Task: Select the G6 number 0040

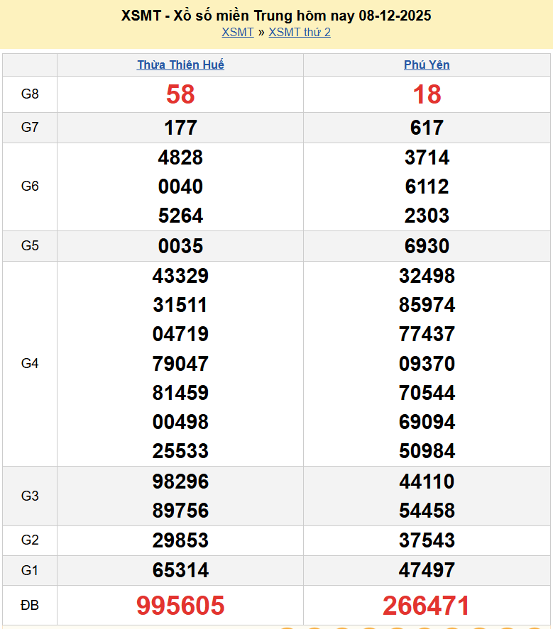Action: tap(180, 187)
